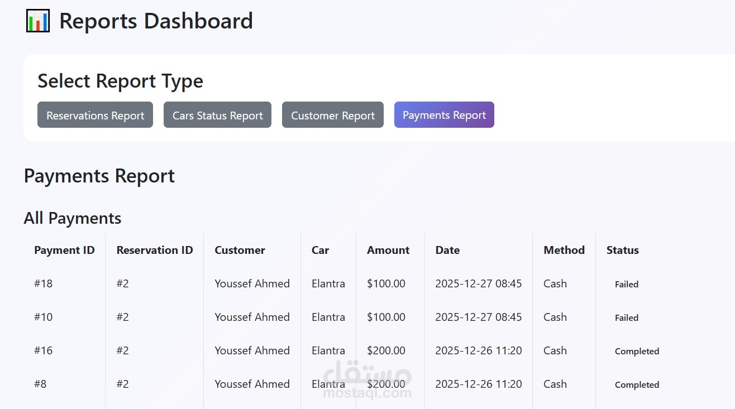Click the Amount column header
The width and height of the screenshot is (735, 409).
[x=388, y=250]
